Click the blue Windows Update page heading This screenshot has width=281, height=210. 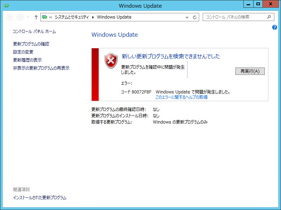pyautogui.click(x=115, y=35)
